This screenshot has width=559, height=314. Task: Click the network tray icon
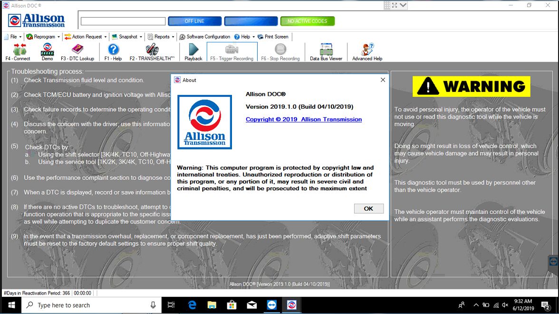point(496,305)
